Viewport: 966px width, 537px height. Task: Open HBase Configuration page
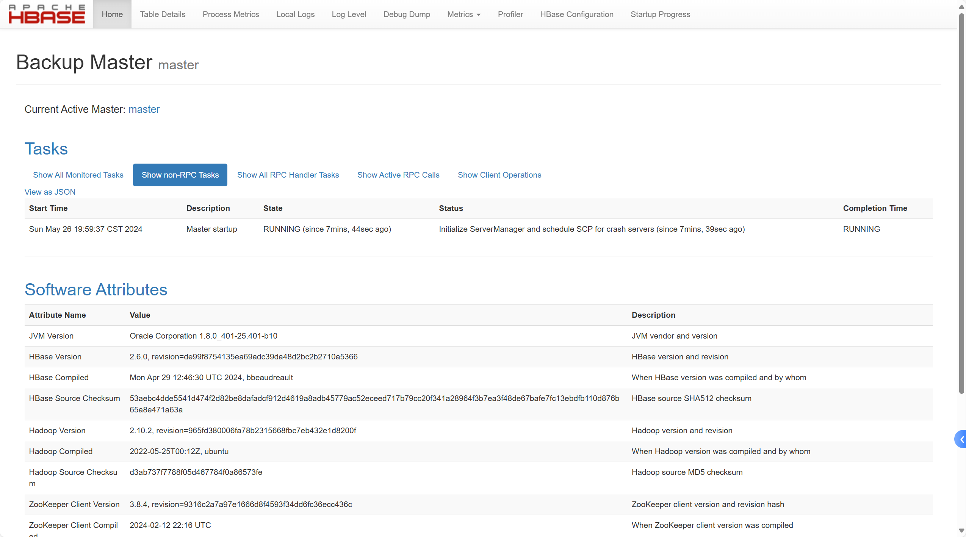click(576, 14)
